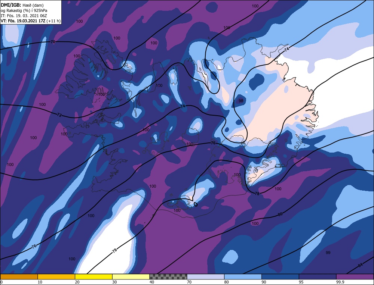The image size is (374, 285).
Task: Click the pale yellow 30–40 legend swatch
Action: coord(131,276)
